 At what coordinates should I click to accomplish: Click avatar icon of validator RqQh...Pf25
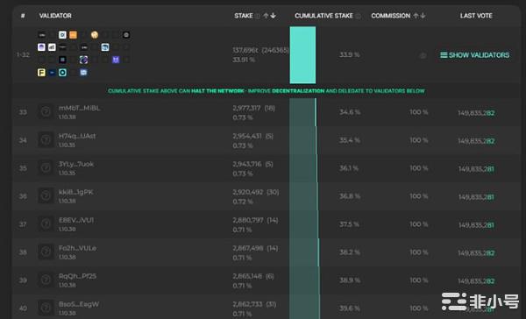coord(46,280)
